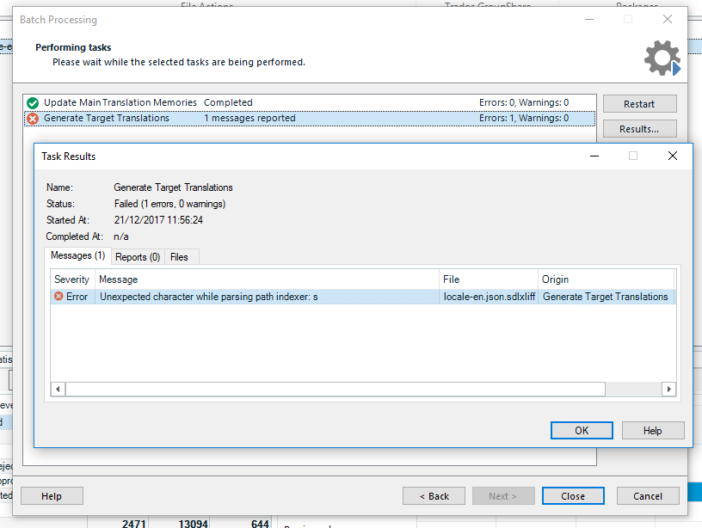Click the gear icon in Batch Processing header
This screenshot has width=702, height=528.
tap(662, 58)
